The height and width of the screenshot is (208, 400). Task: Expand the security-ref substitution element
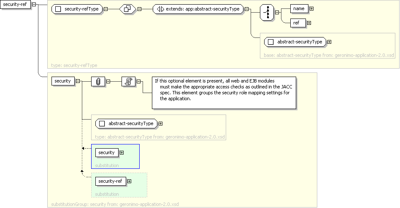click(x=129, y=181)
